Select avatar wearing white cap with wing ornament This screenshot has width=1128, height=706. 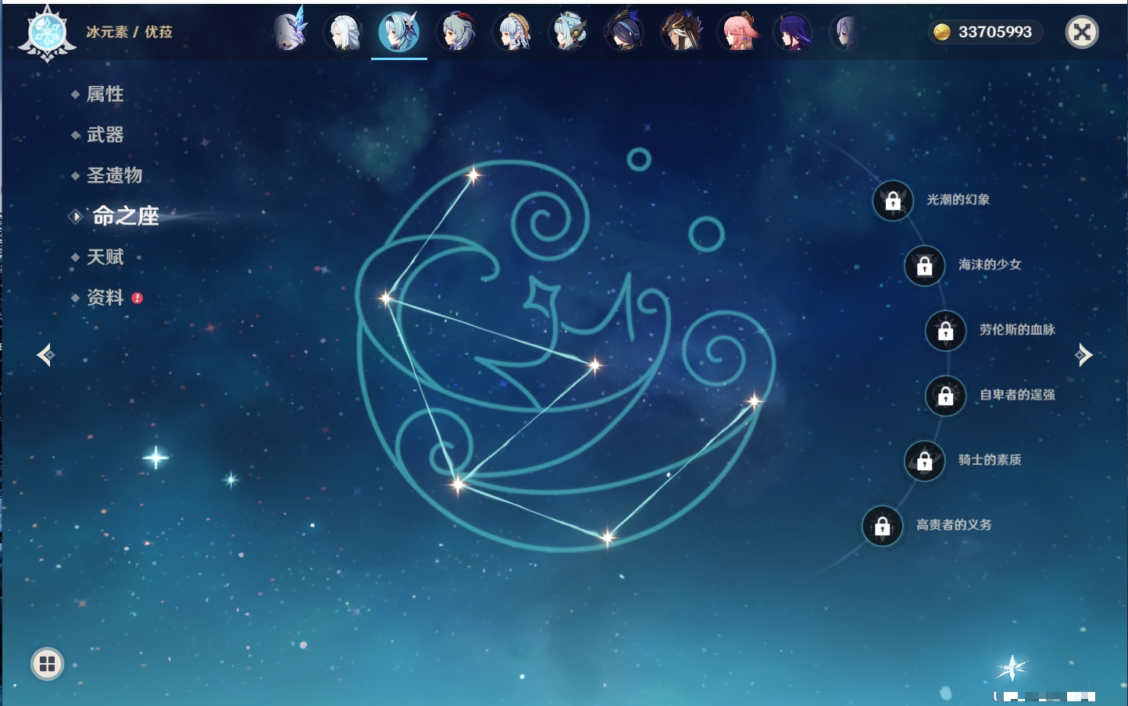[569, 32]
